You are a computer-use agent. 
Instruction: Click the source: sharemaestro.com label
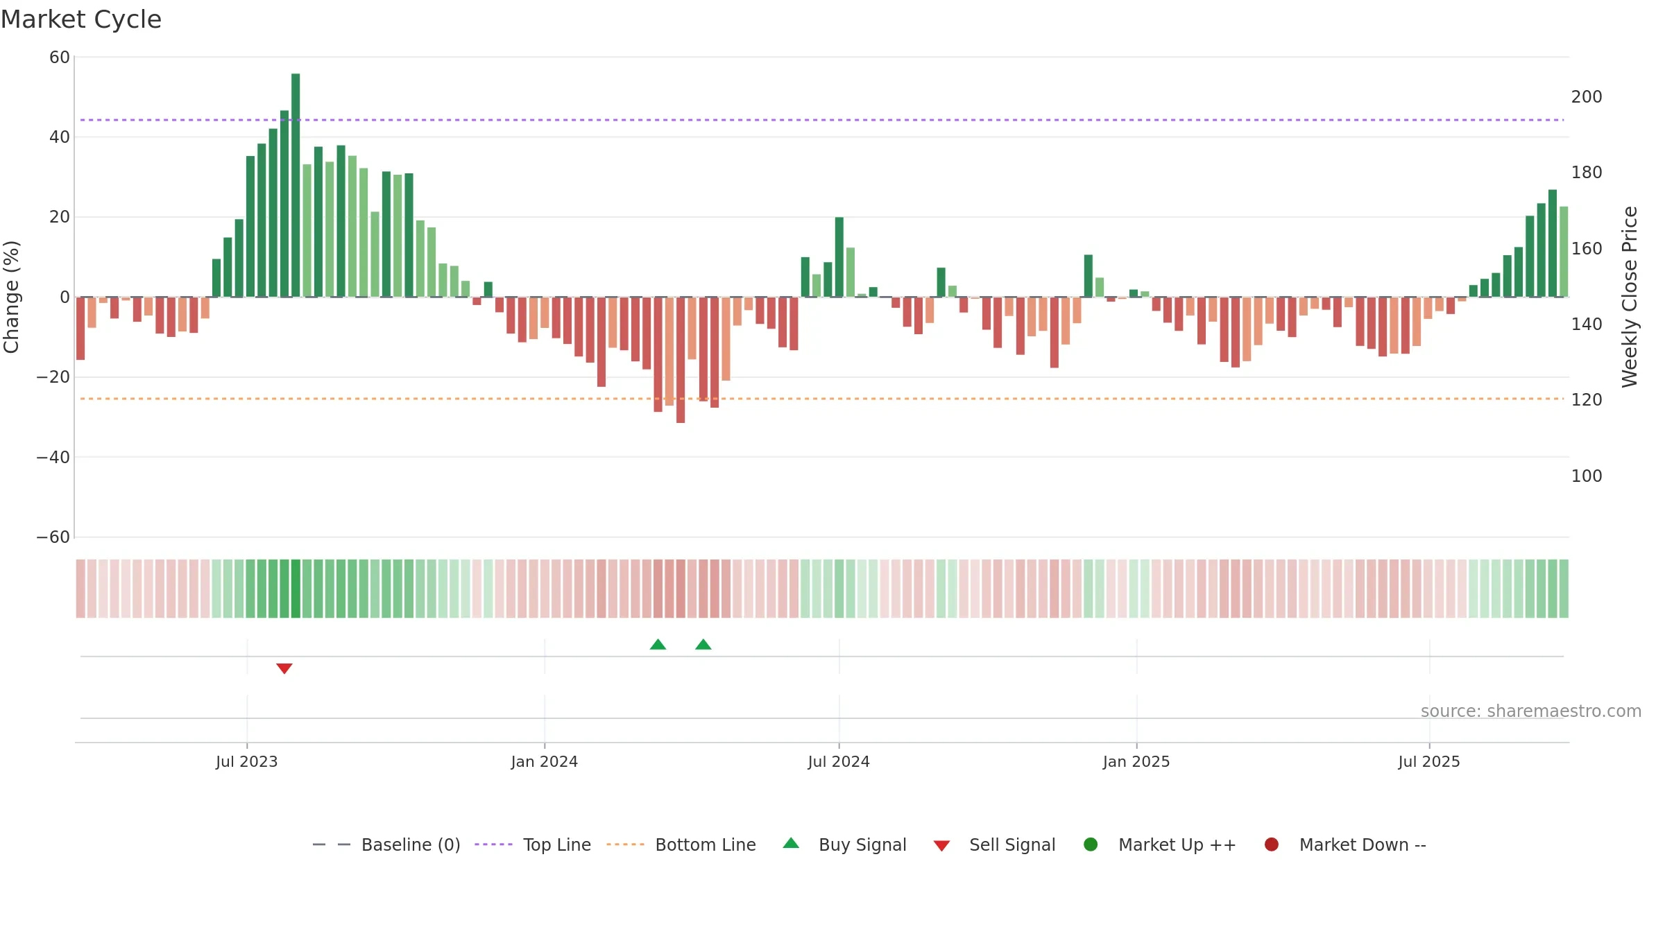1531,711
